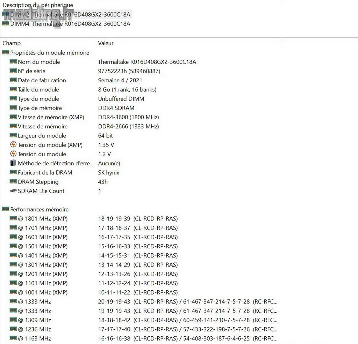Click the memory icon beside DIMM4
Image resolution: width=358 pixels, height=344 pixels.
point(6,23)
